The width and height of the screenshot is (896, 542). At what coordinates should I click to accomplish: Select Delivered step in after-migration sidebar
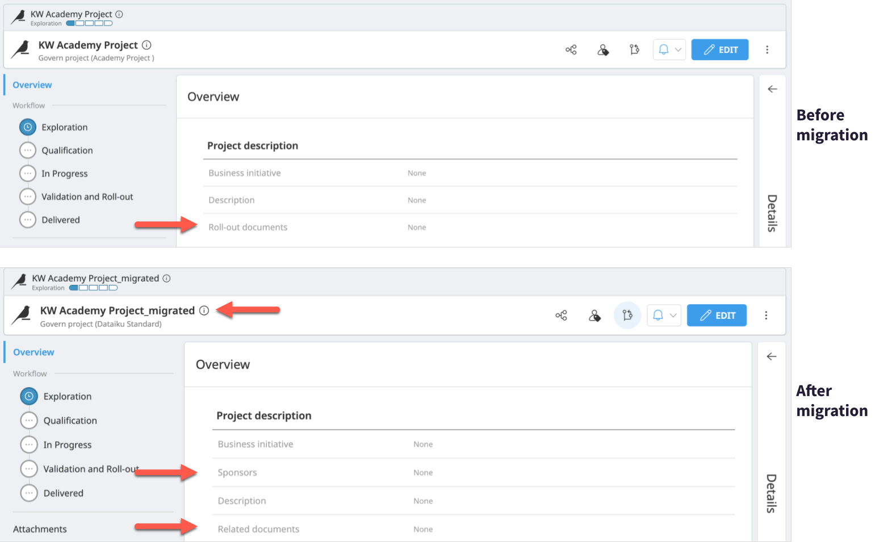pyautogui.click(x=52, y=493)
